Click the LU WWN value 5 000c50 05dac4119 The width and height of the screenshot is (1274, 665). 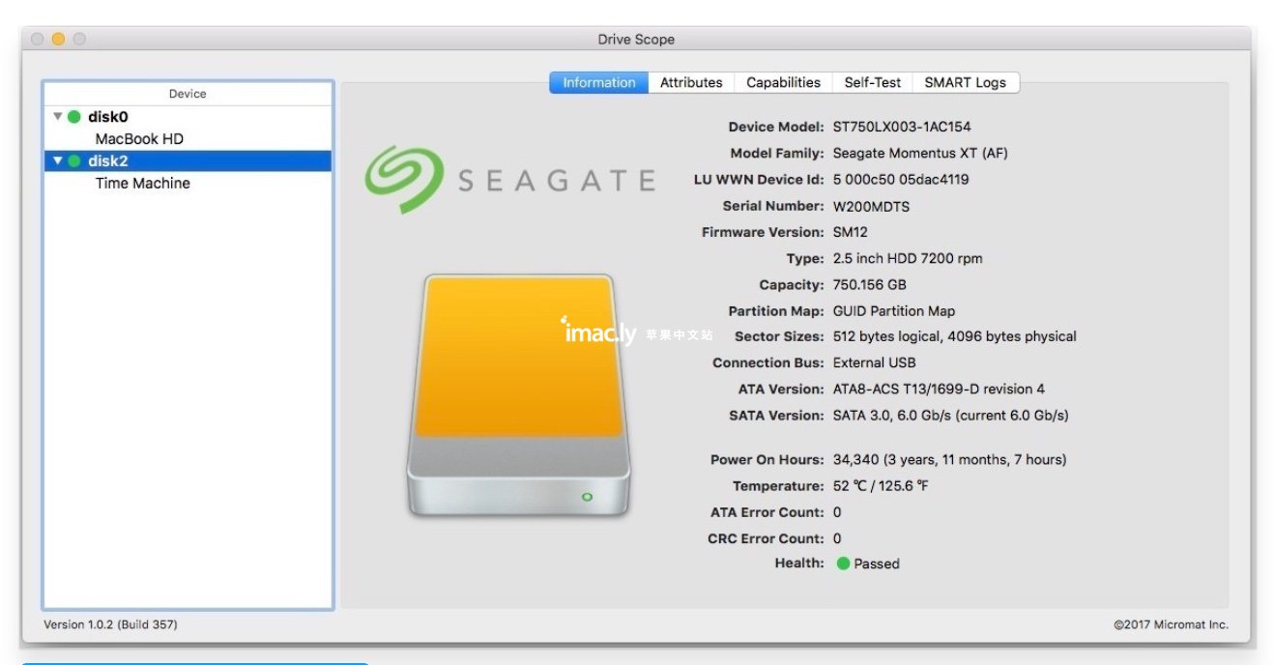(901, 179)
